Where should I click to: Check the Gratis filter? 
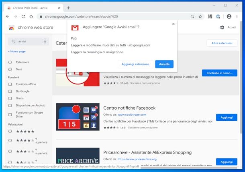pyautogui.click(x=10, y=98)
